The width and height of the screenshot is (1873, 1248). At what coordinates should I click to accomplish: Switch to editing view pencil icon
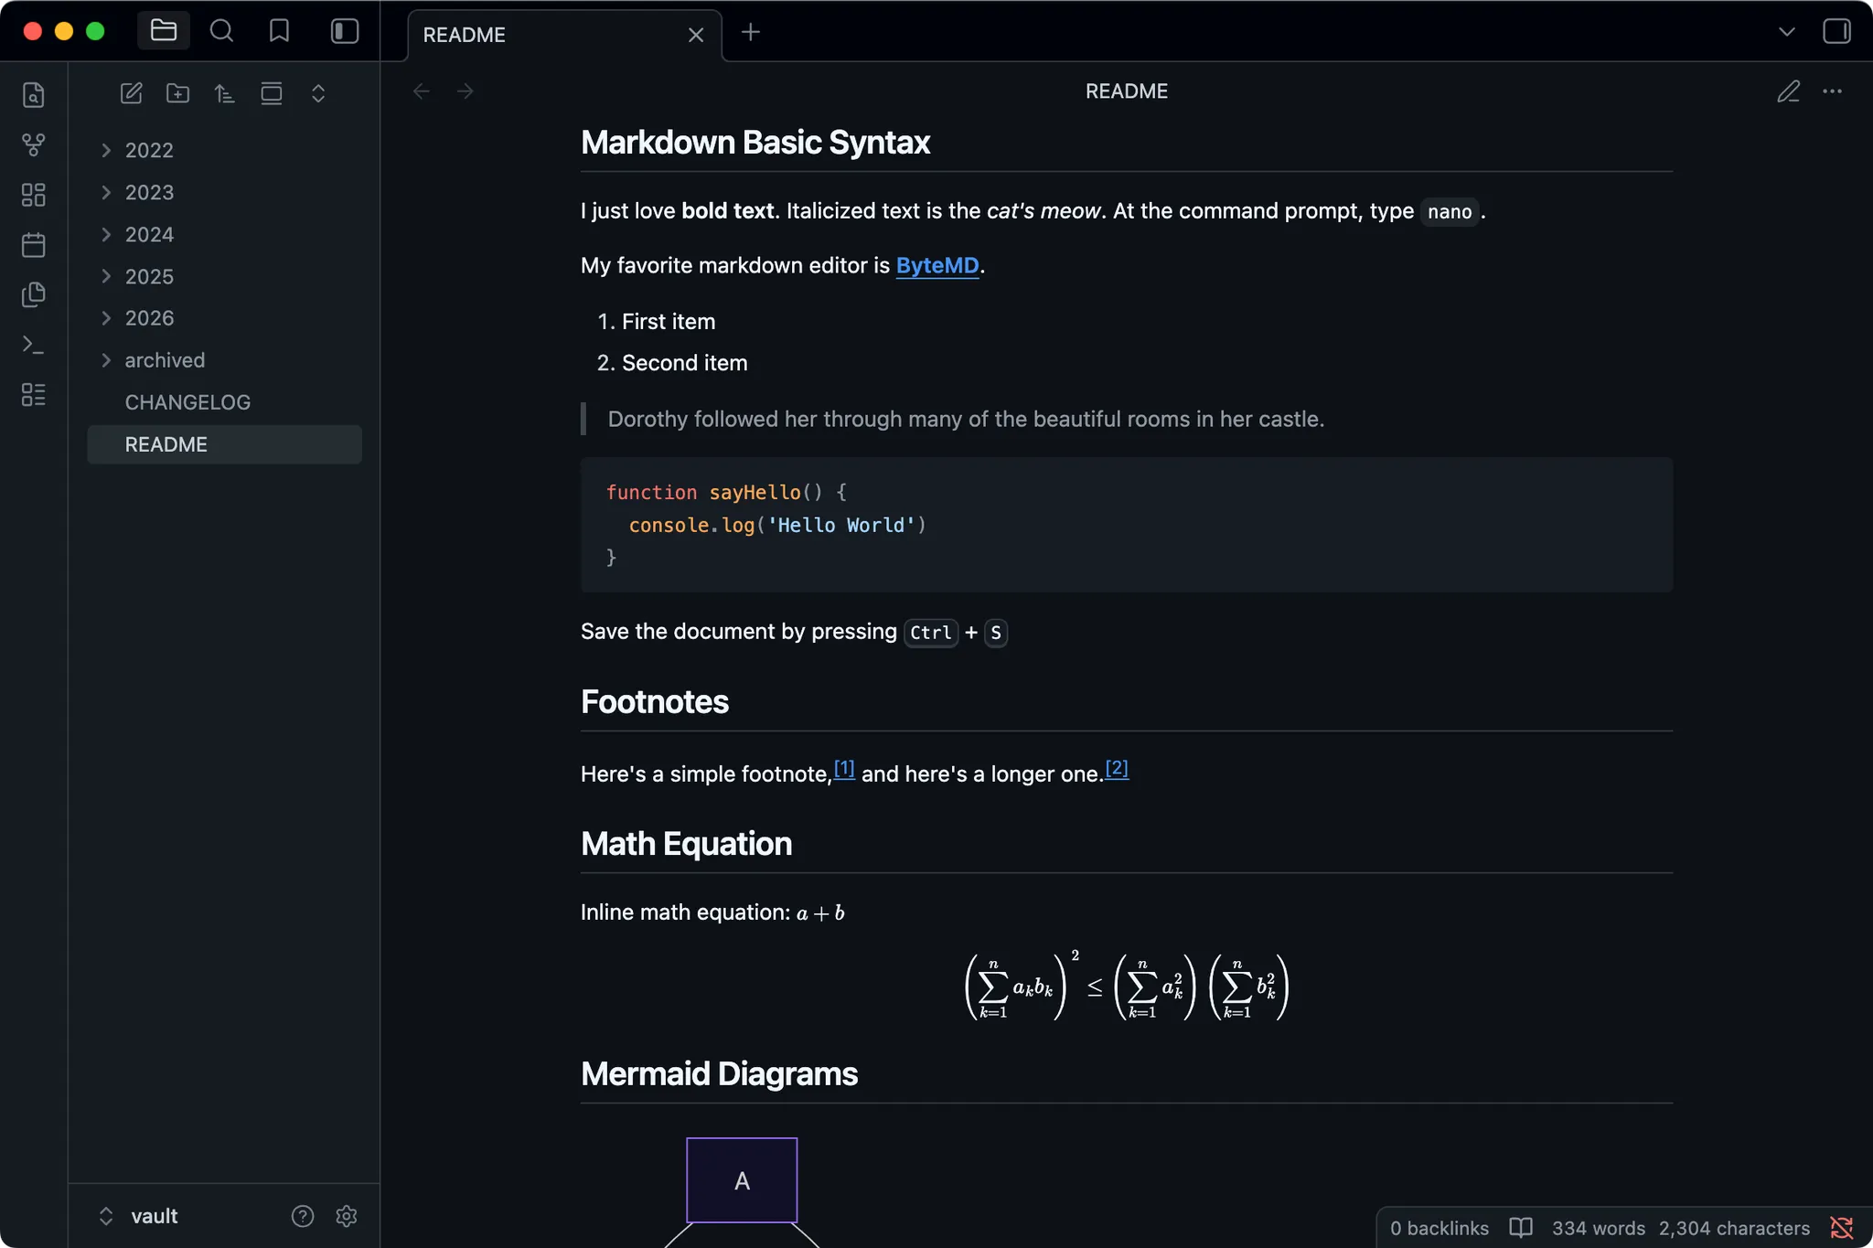[x=1789, y=91]
